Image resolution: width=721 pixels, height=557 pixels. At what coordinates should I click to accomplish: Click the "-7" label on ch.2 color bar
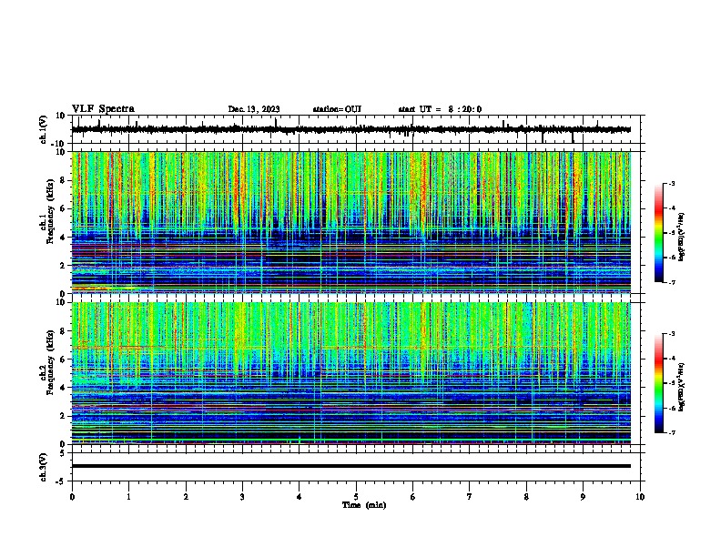point(671,432)
